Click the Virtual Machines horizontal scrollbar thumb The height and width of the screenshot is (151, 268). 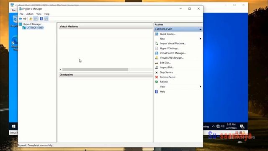point(95,69)
